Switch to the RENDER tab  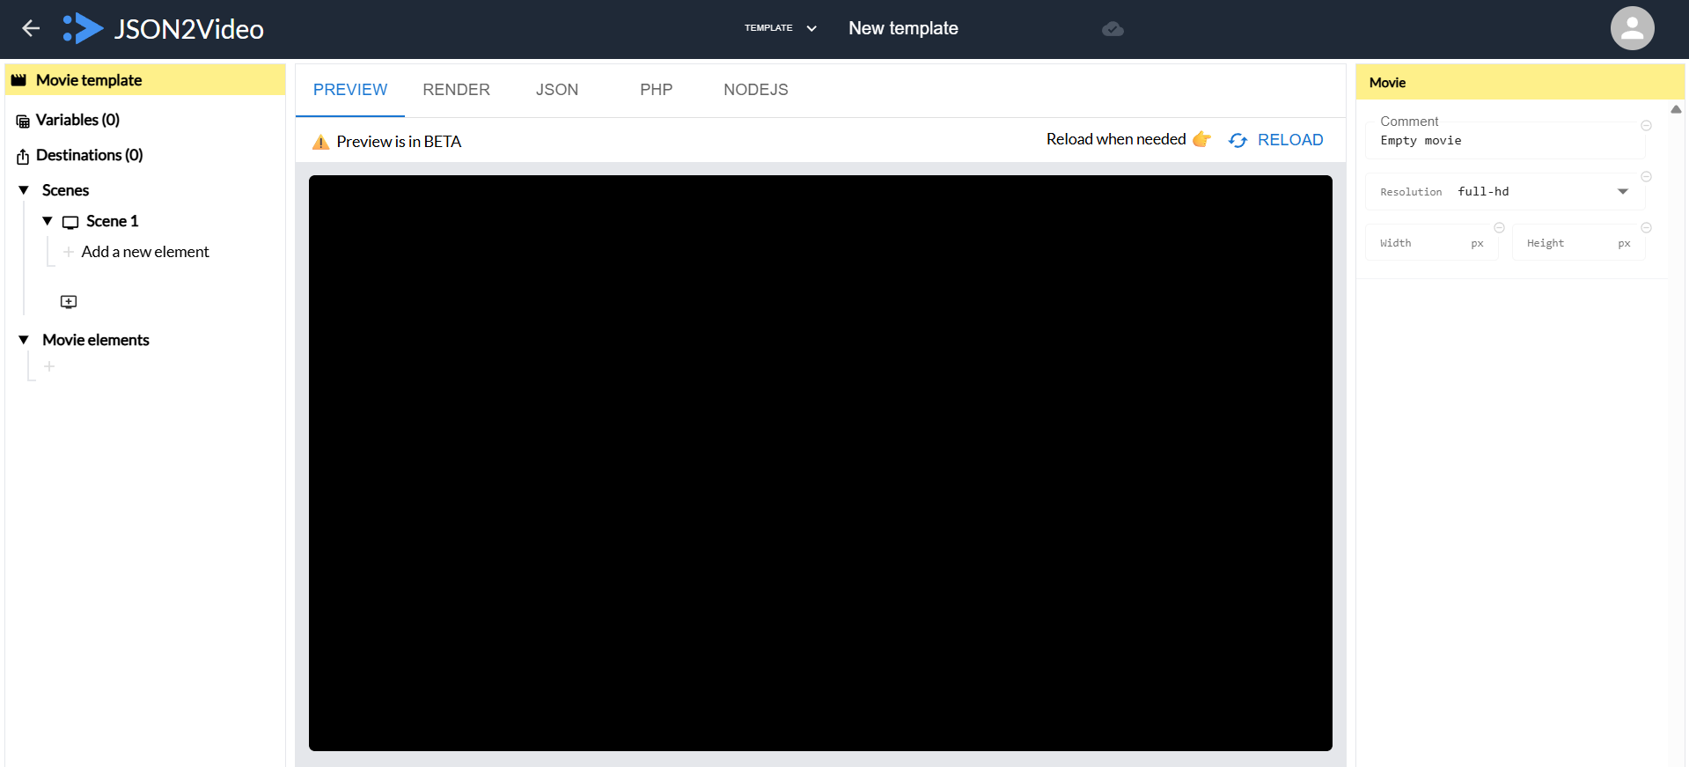(x=456, y=90)
